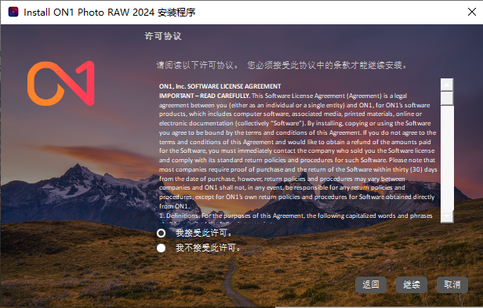Click the line starting 请阅读以下许可协议
The height and width of the screenshot is (308, 483).
coord(281,65)
